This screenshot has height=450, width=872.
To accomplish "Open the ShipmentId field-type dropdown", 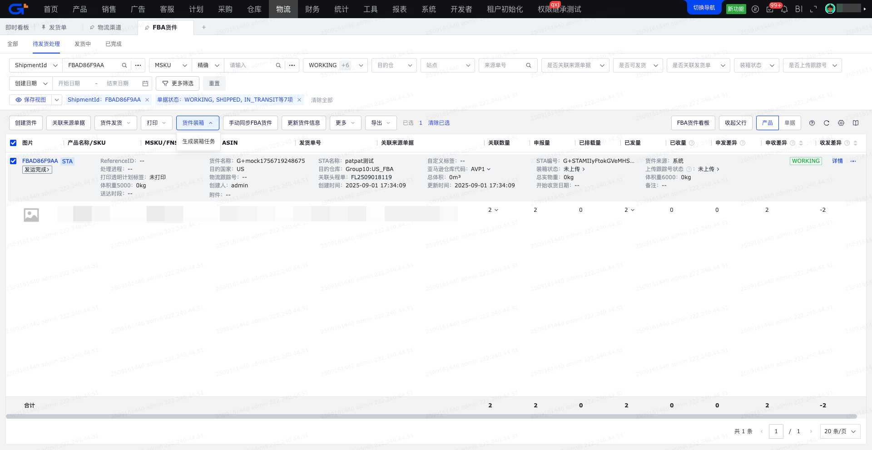I will click(36, 65).
